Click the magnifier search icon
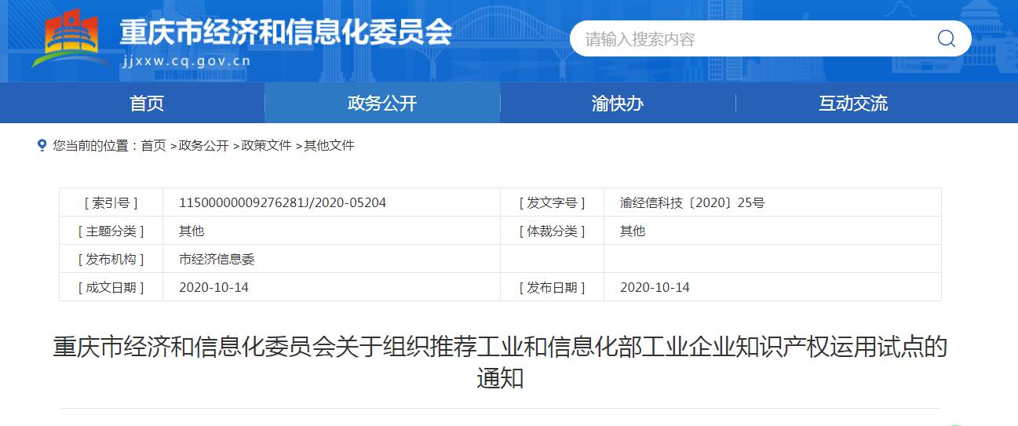The height and width of the screenshot is (426, 1018). point(946,38)
